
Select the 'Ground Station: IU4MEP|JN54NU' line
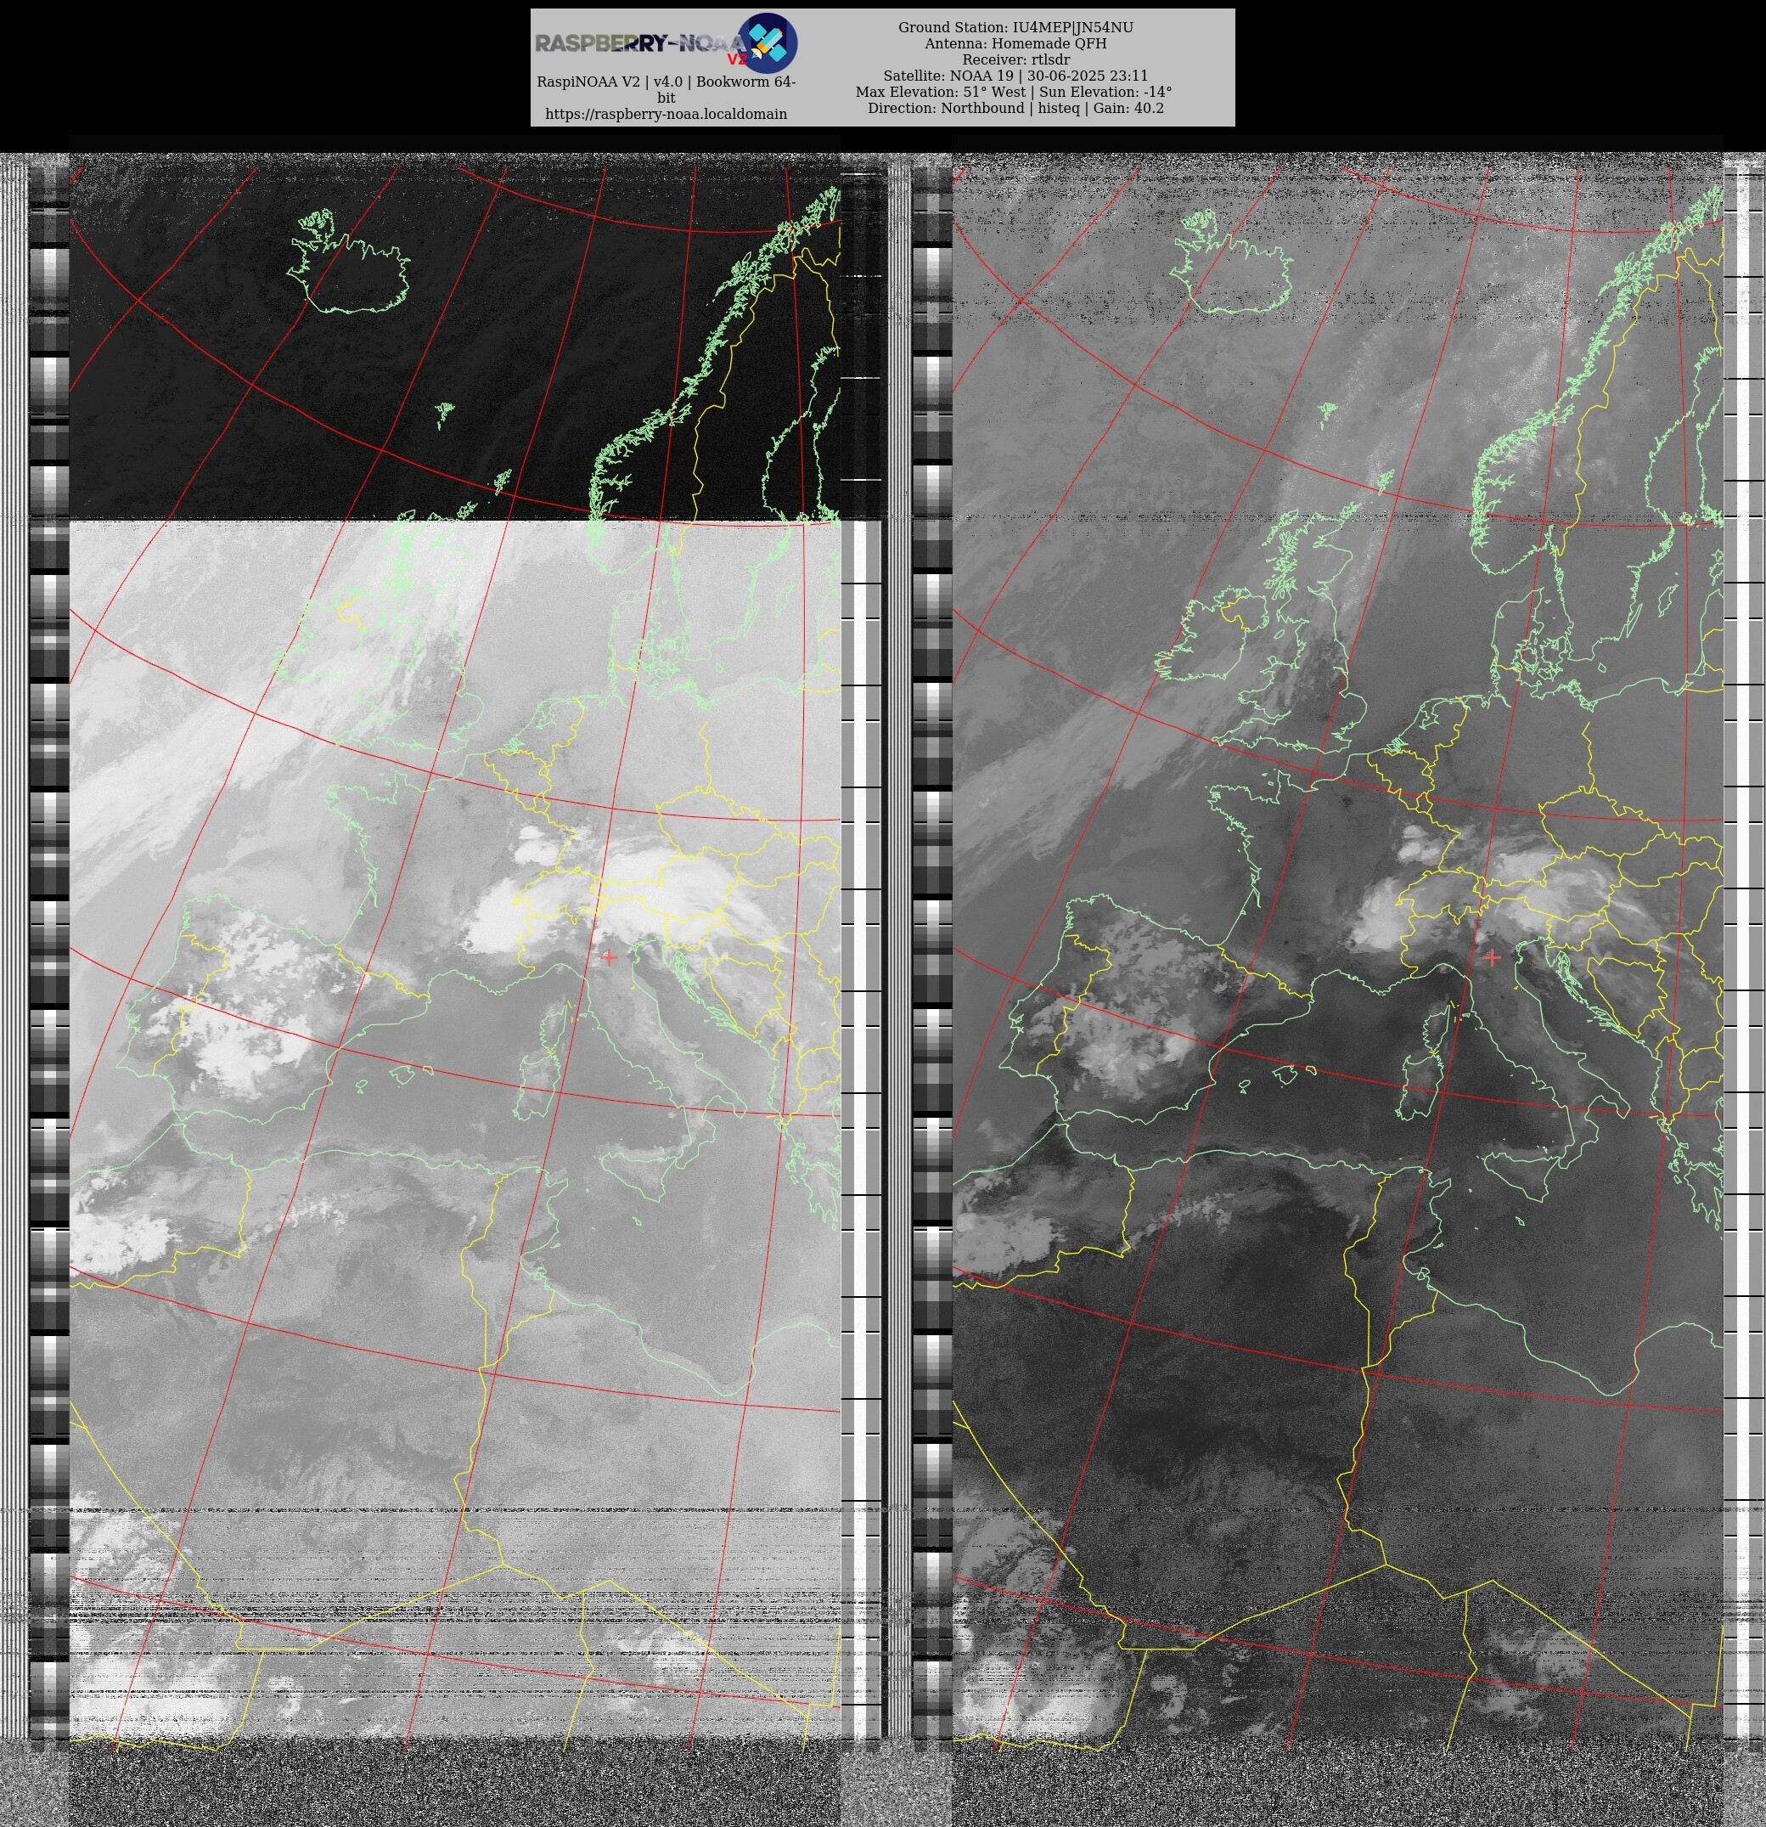[x=1015, y=28]
